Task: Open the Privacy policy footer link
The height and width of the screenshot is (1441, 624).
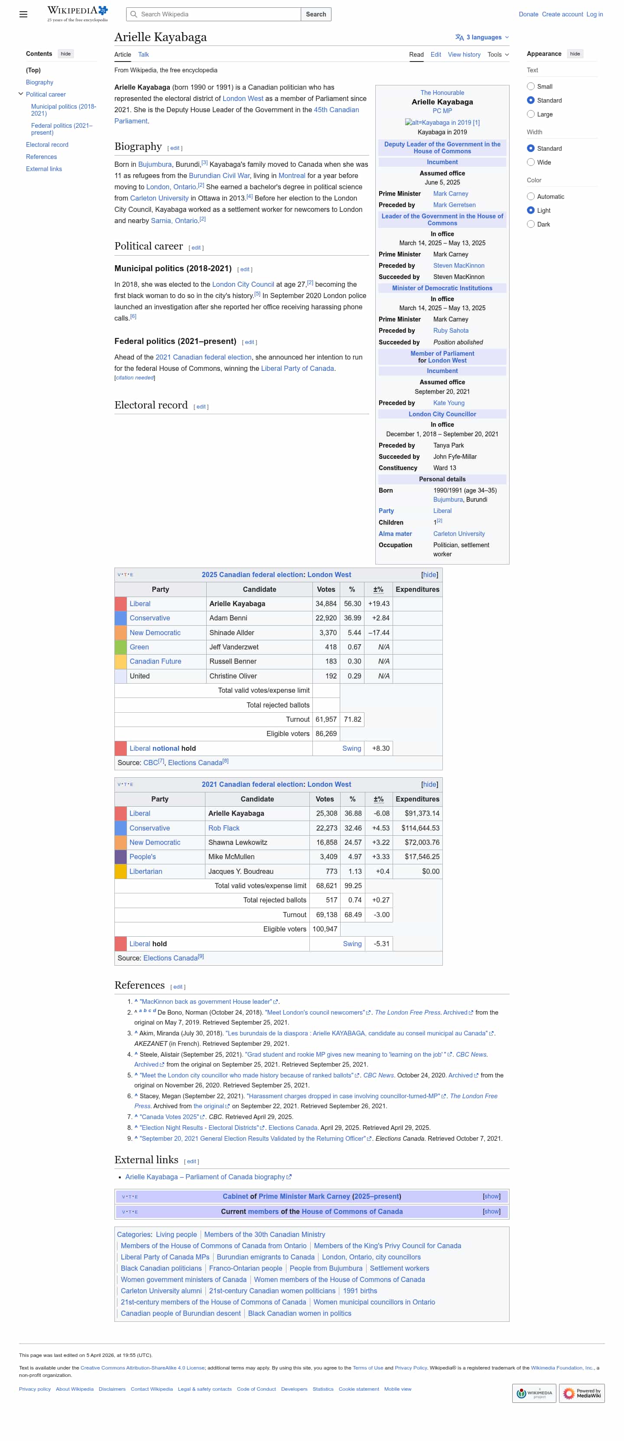Action: pos(35,1389)
